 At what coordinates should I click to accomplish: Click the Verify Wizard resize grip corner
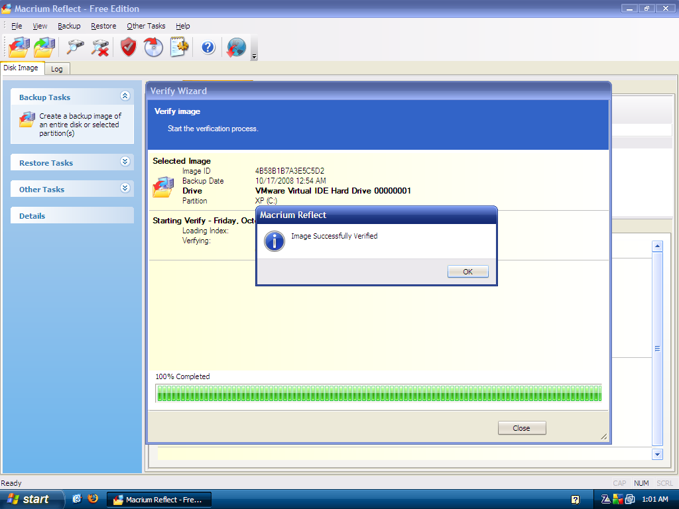click(x=604, y=437)
